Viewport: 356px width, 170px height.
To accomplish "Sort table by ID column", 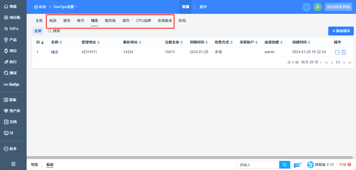I will pyautogui.click(x=40, y=42).
